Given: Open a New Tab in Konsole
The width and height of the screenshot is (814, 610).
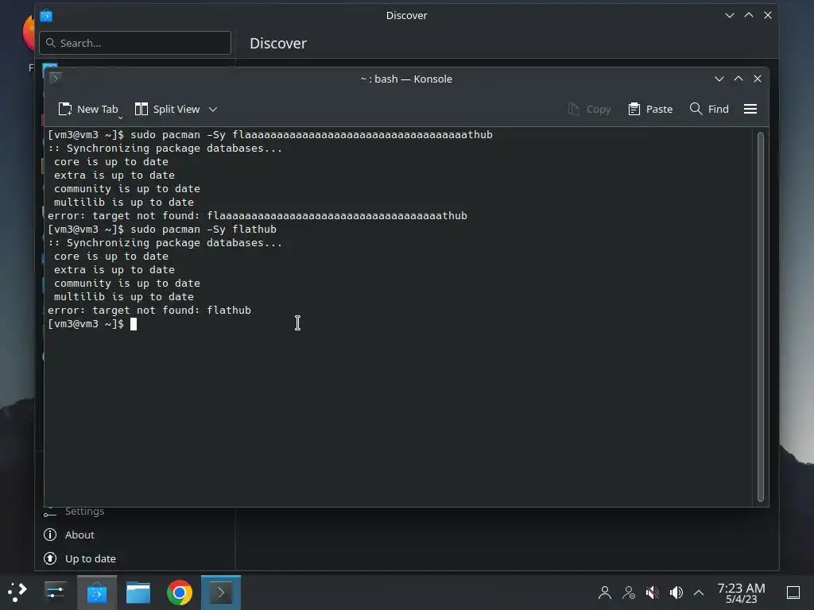Looking at the screenshot, I should 88,109.
